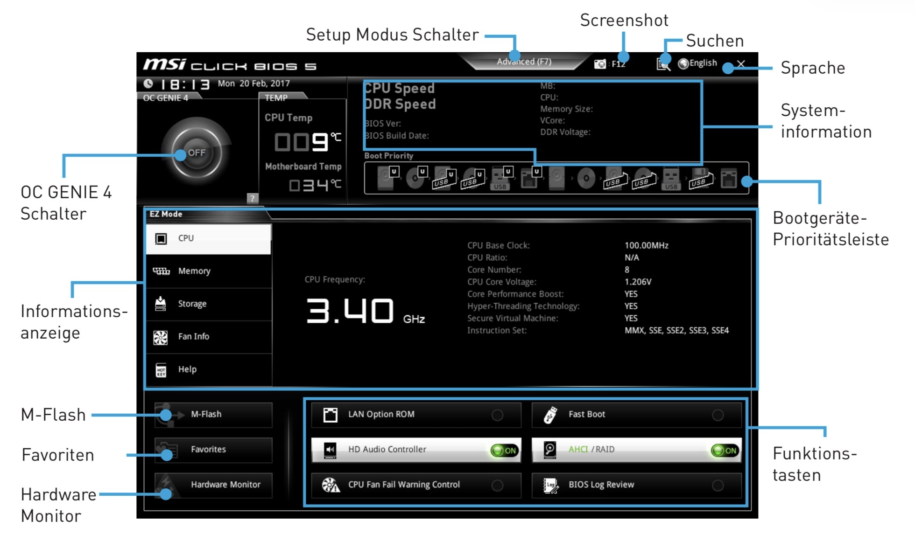Open the search magnifier icon

[663, 64]
